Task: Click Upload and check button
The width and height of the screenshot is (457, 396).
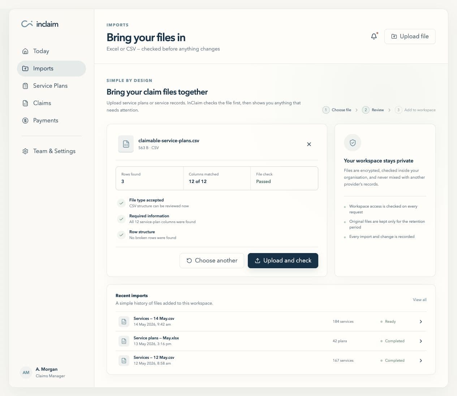Action: point(283,260)
